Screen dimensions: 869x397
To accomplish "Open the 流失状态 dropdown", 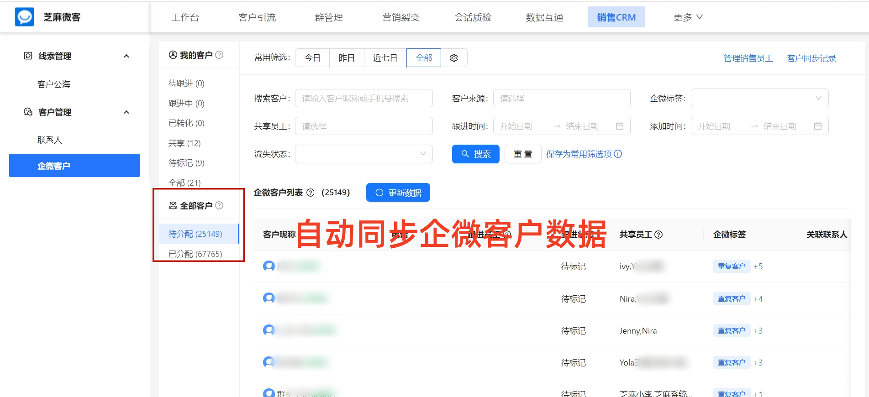I will tap(364, 154).
